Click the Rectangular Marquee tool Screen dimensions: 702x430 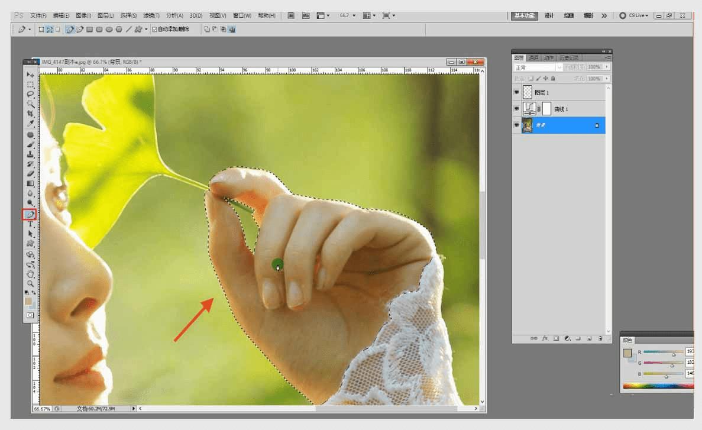tap(30, 85)
